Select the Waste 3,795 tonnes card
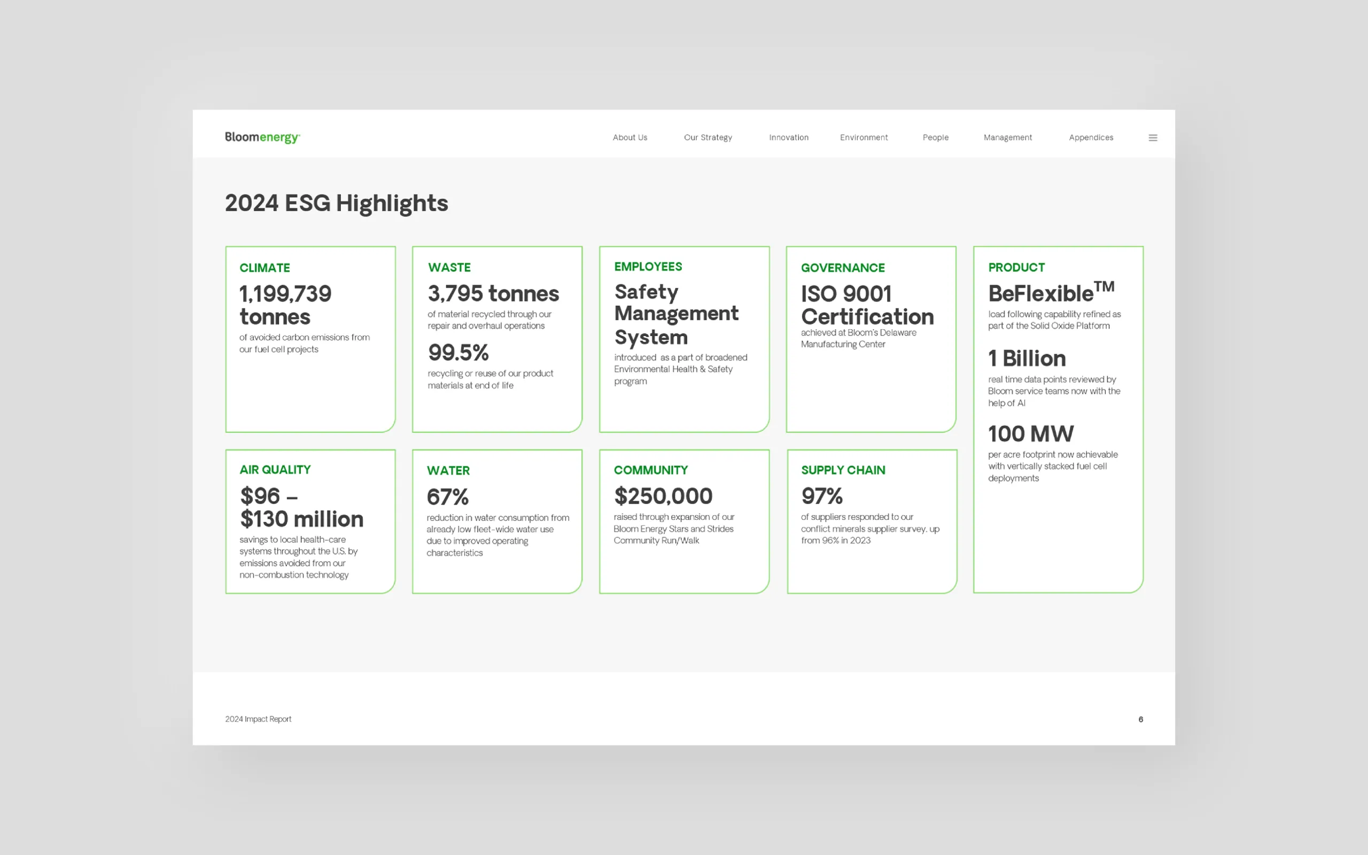Image resolution: width=1368 pixels, height=855 pixels. click(x=497, y=339)
